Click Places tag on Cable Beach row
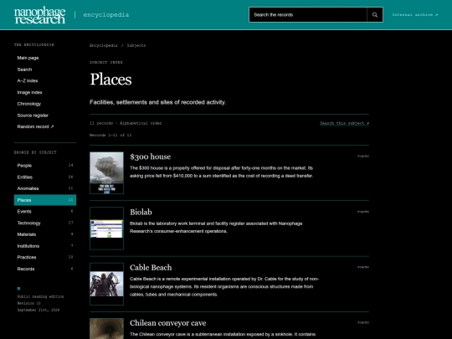The height and width of the screenshot is (339, 452). [363, 267]
